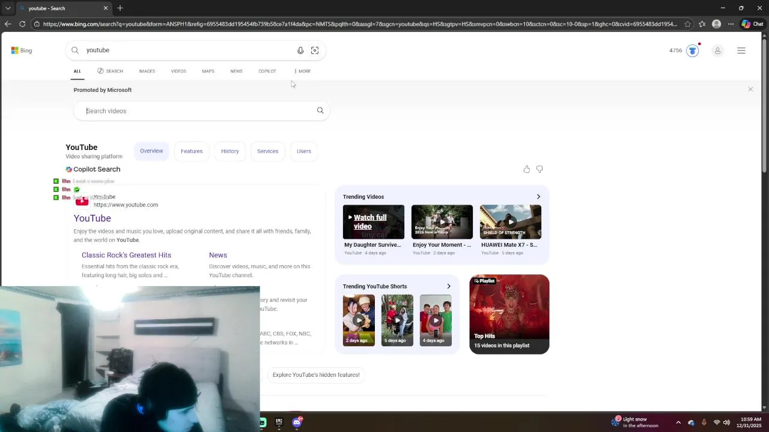
Task: Switch to the COPILOT tab
Action: [267, 71]
